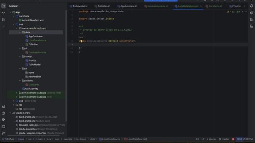Show more editor tabs options
Image resolution: width=255 pixels, height=143 pixels.
pyautogui.click(x=245, y=6)
